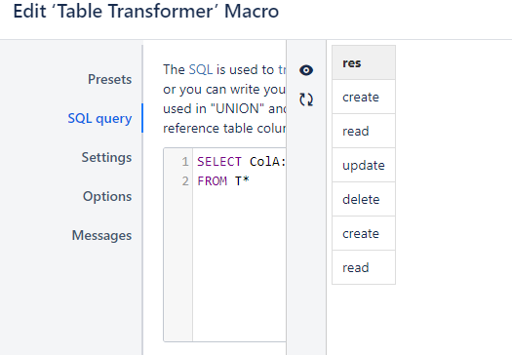
Task: Click line number 2 in editor gutter
Action: 185,180
